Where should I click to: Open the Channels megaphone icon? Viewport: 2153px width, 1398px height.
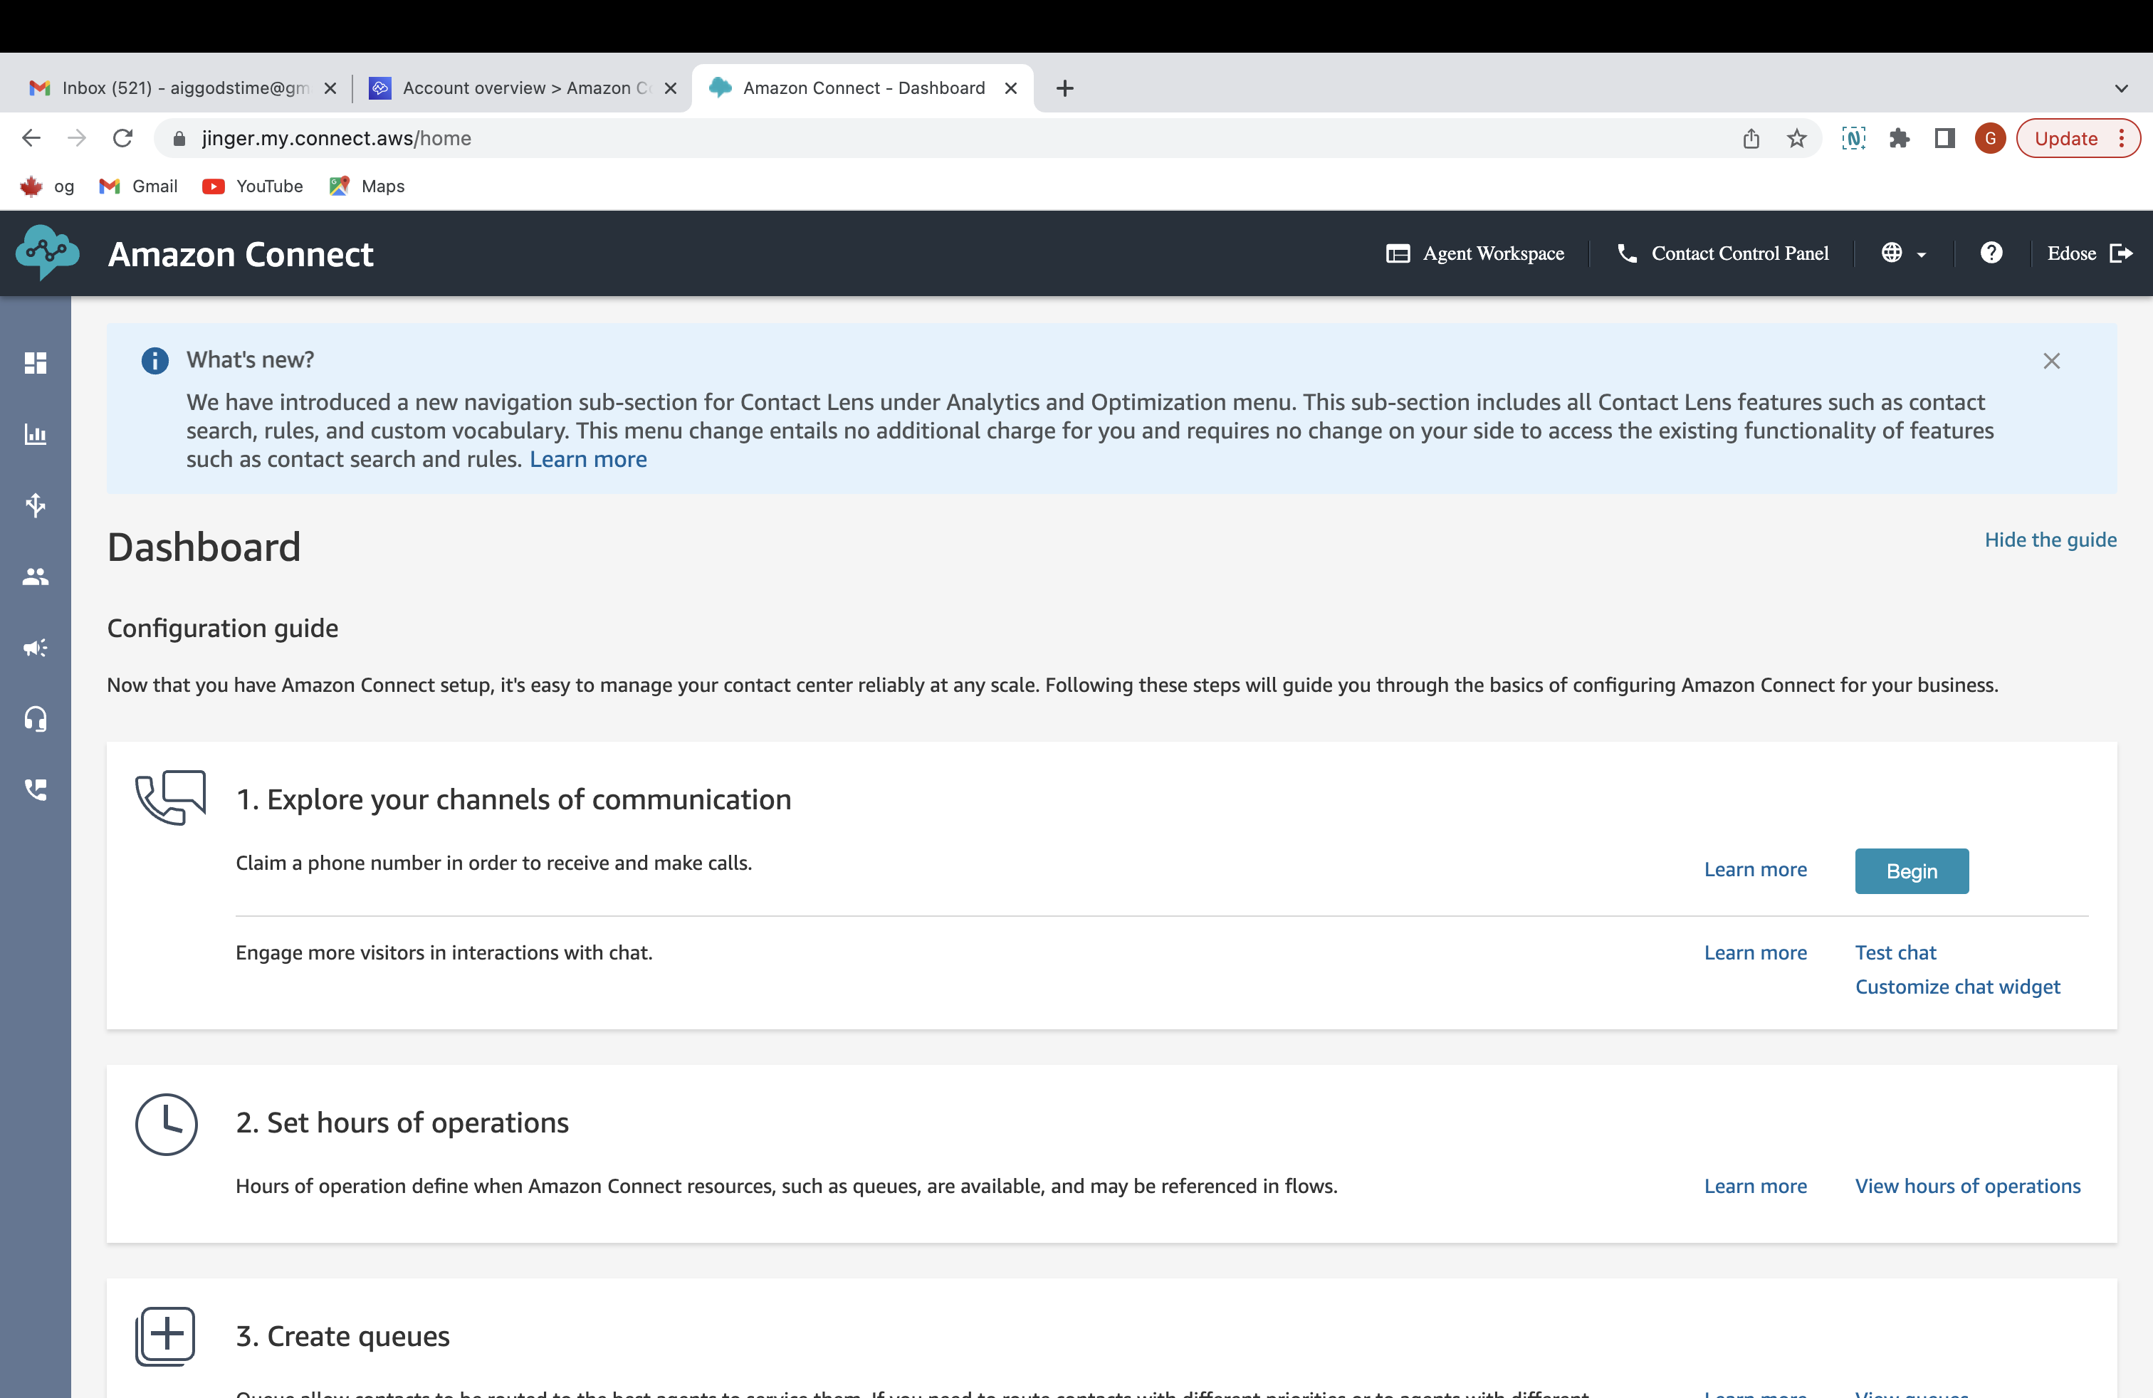pos(36,648)
